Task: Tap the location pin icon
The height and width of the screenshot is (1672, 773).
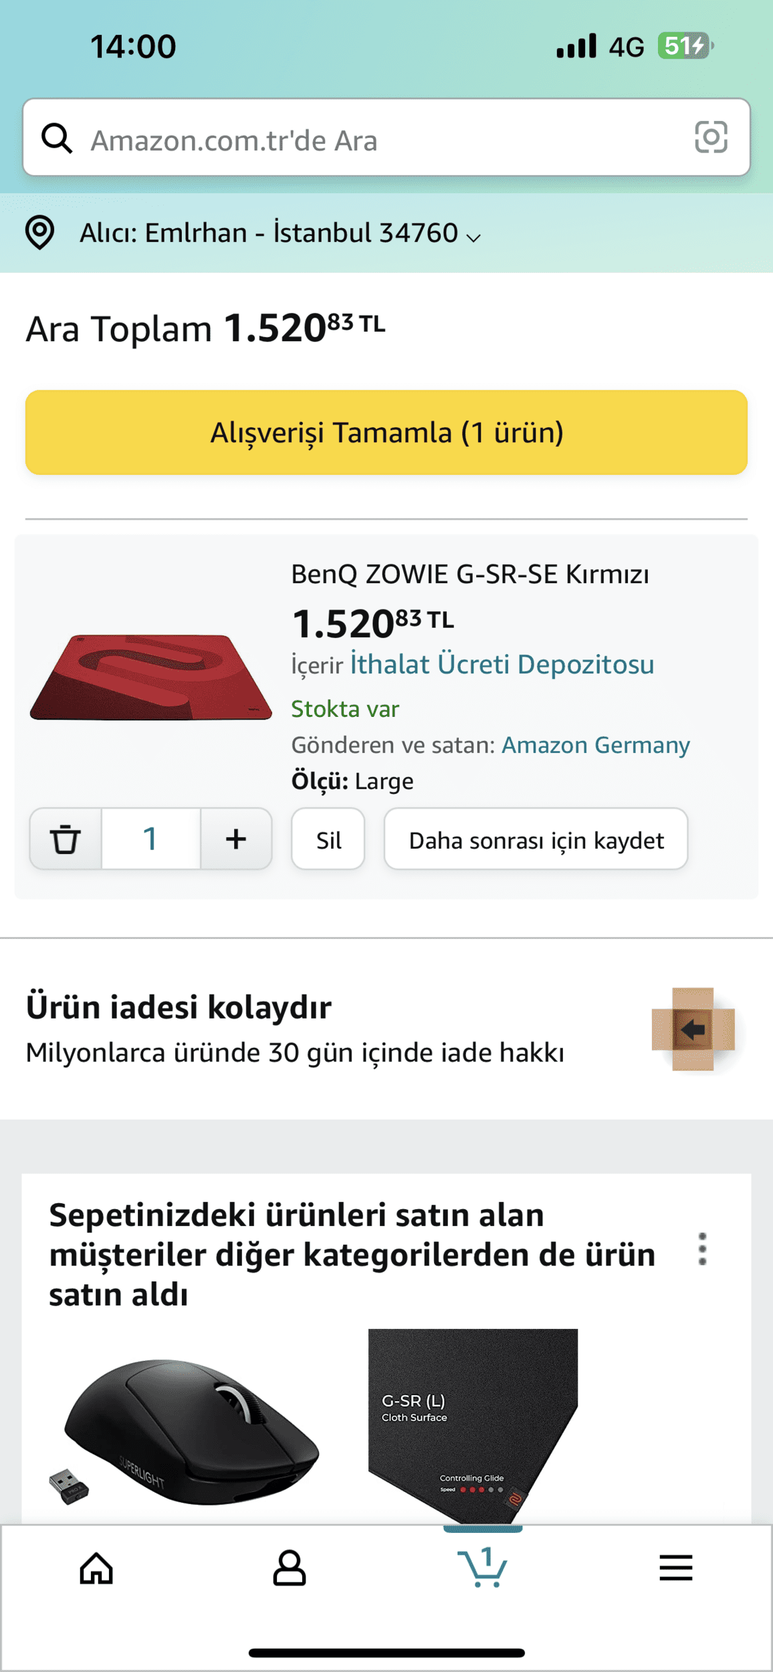Action: [x=39, y=233]
